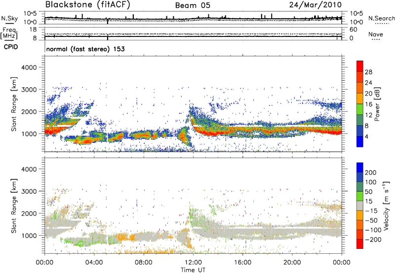Click the '18' frequency axis label
Screen dimensions: 395x273
(x=33, y=30)
